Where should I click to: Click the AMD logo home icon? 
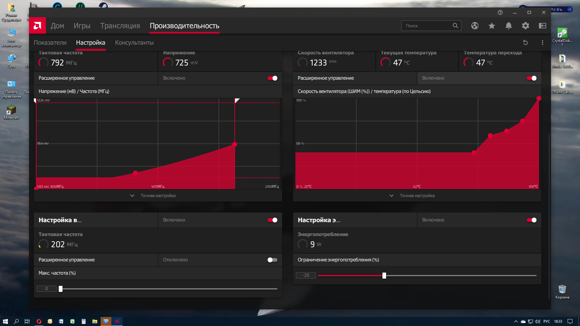[37, 26]
